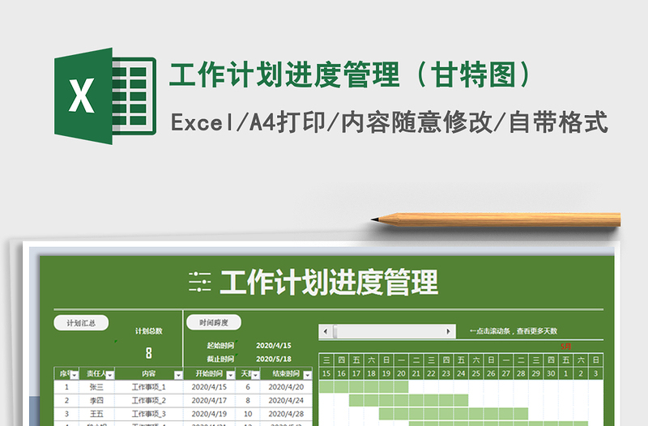Screen dimensions: 648x426
Task: Click the 计划总数 label
Action: tap(148, 331)
